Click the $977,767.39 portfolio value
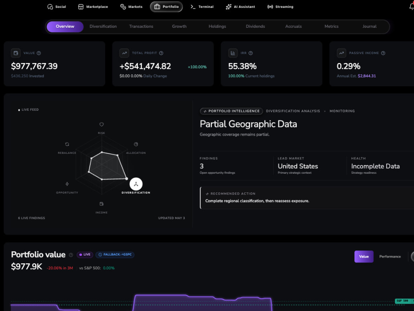The height and width of the screenshot is (311, 414). (34, 66)
